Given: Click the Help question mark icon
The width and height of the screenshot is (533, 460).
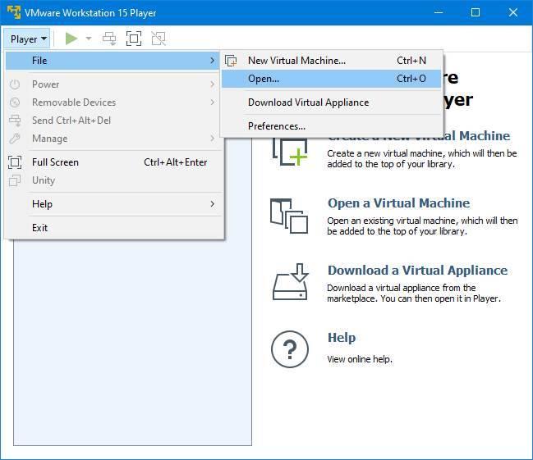Looking at the screenshot, I should coord(290,349).
